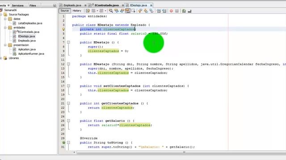Click 'package entidades;' on line 1

pos(89,16)
